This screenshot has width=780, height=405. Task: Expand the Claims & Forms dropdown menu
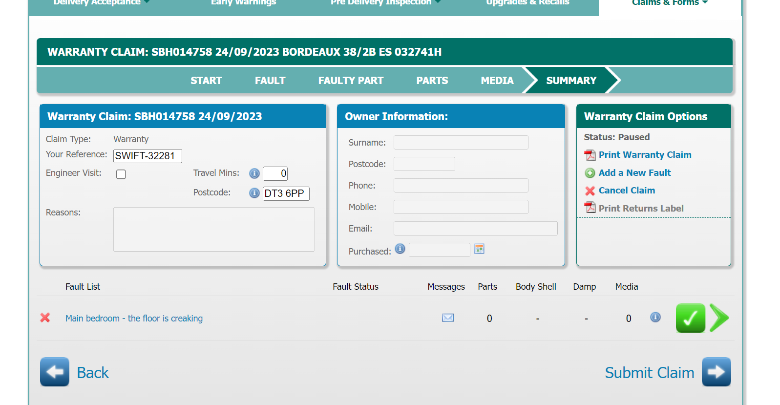point(669,3)
